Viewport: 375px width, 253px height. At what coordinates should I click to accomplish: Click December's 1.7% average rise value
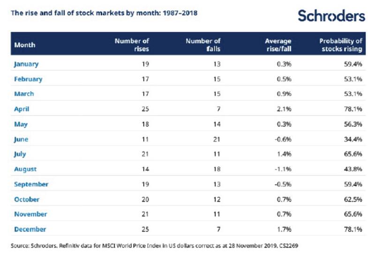[x=285, y=229]
